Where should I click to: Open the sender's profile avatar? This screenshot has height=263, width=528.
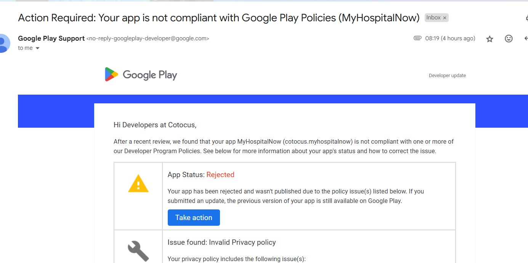click(4, 43)
